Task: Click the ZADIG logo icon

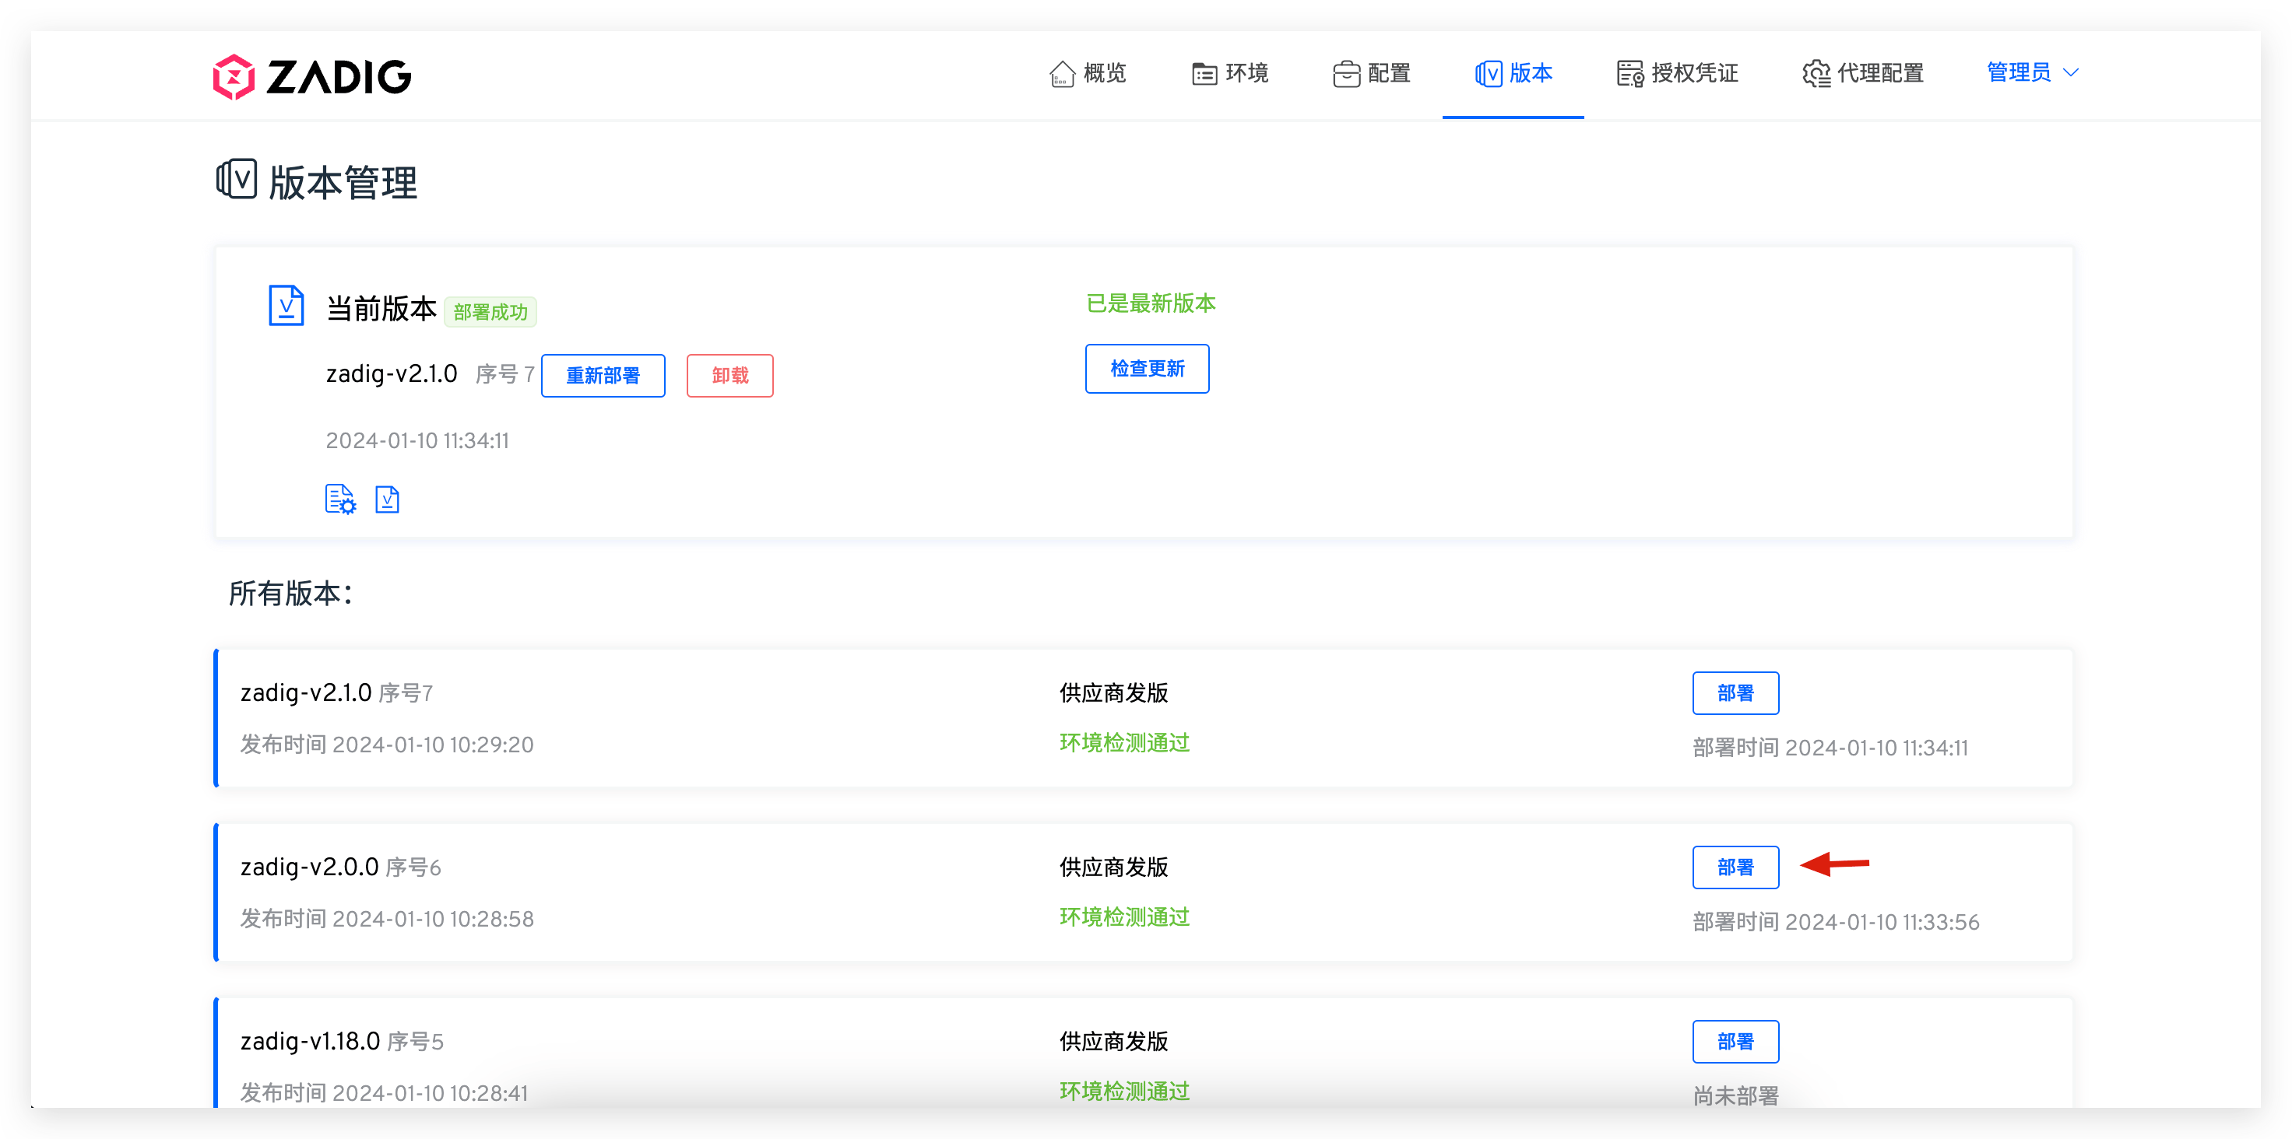Action: [234, 76]
